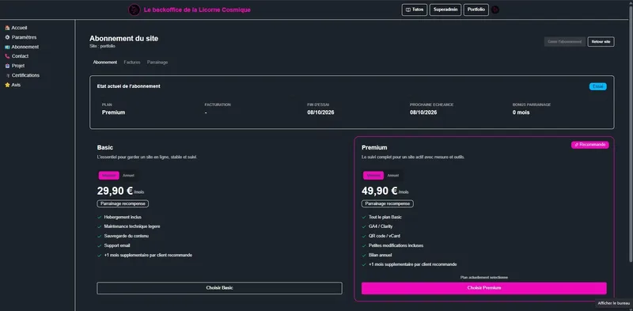Click the Afficher le bureau tooltip
The width and height of the screenshot is (633, 311).
point(614,303)
